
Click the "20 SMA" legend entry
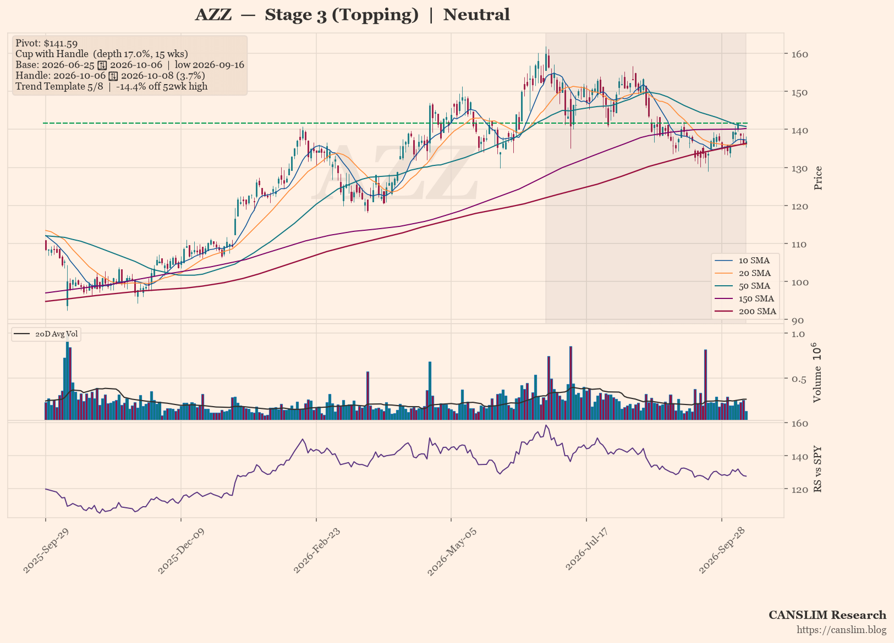click(745, 273)
